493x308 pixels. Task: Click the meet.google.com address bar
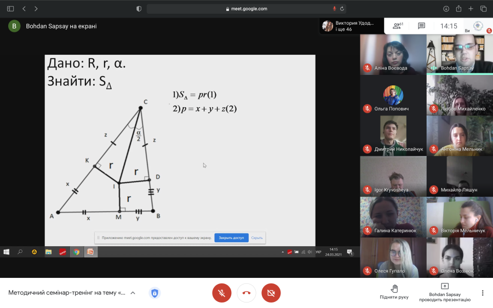point(246,9)
